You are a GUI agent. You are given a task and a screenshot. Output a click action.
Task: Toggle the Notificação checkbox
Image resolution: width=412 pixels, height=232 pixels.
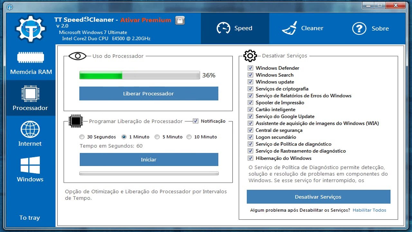(x=195, y=121)
